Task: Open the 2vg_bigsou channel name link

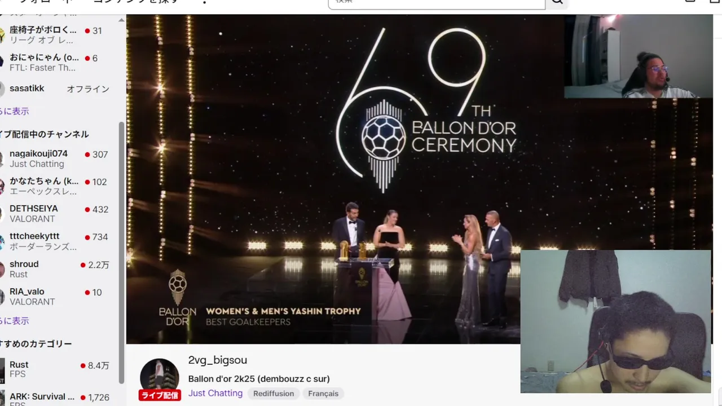Action: (x=218, y=360)
